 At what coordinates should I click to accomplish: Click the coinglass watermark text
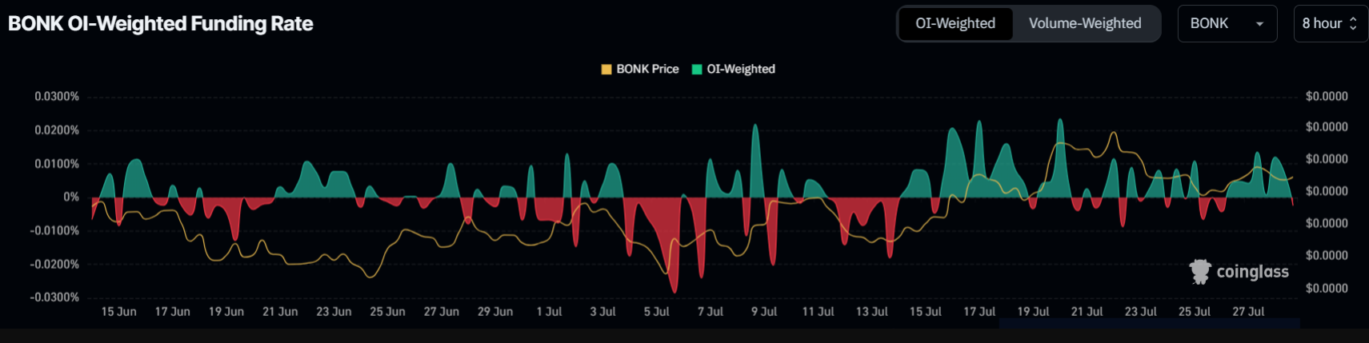[1252, 272]
